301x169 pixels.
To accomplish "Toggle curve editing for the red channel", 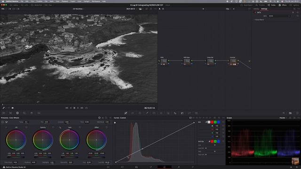I will (x=212, y=122).
